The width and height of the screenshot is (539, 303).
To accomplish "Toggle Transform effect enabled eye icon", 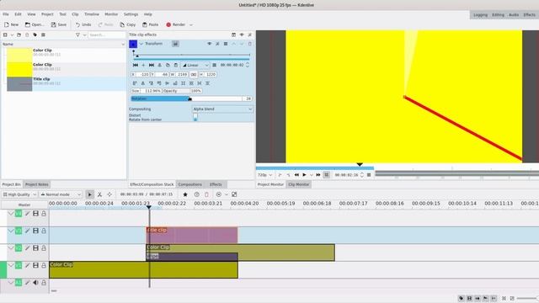I will [x=209, y=44].
